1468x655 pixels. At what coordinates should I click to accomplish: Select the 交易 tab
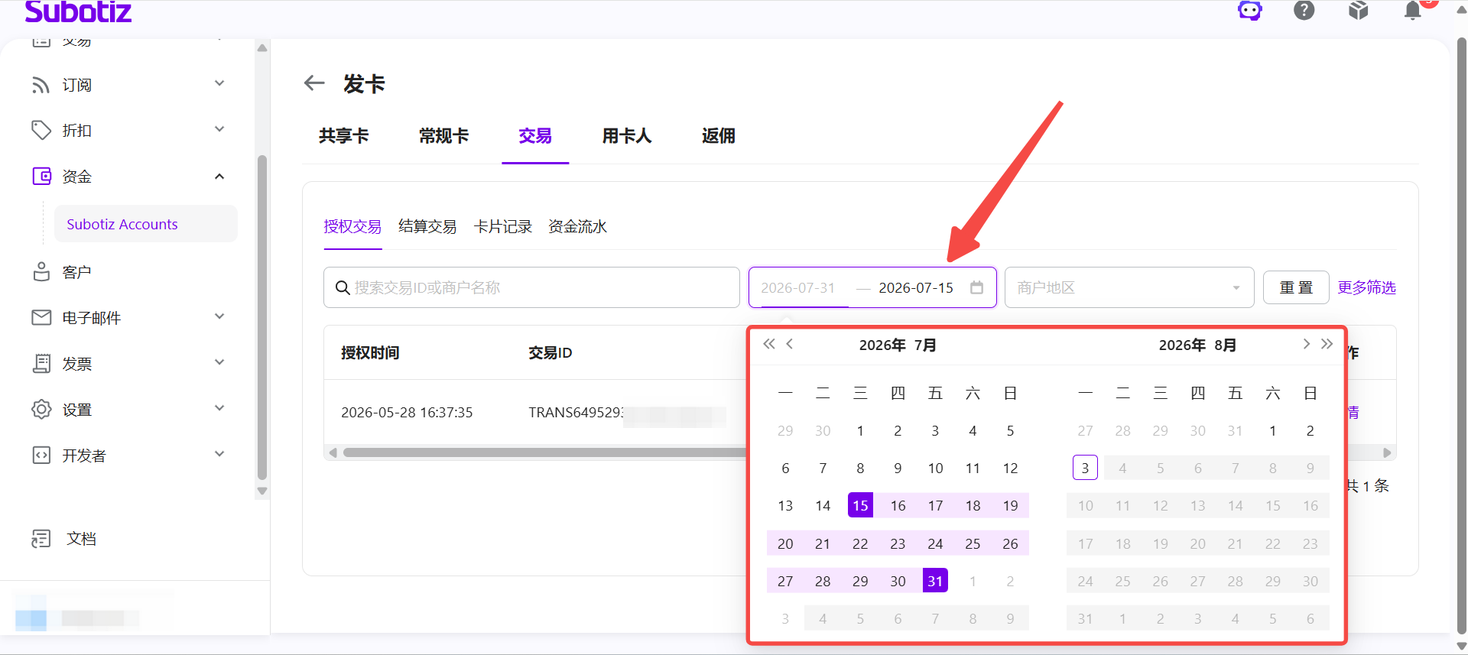535,136
